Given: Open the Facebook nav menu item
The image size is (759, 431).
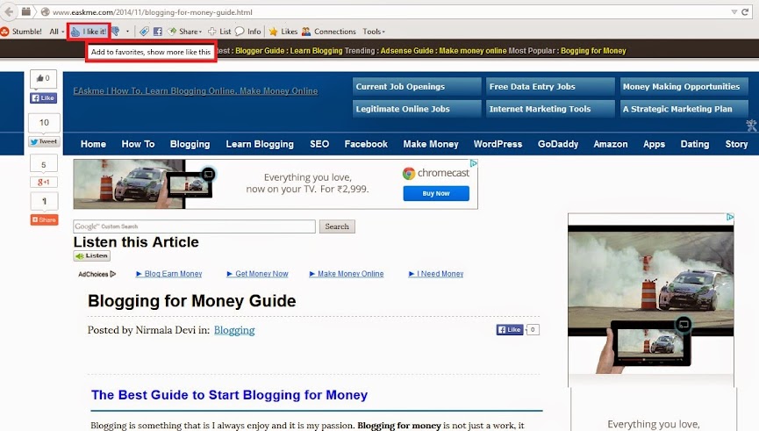Looking at the screenshot, I should click(366, 144).
